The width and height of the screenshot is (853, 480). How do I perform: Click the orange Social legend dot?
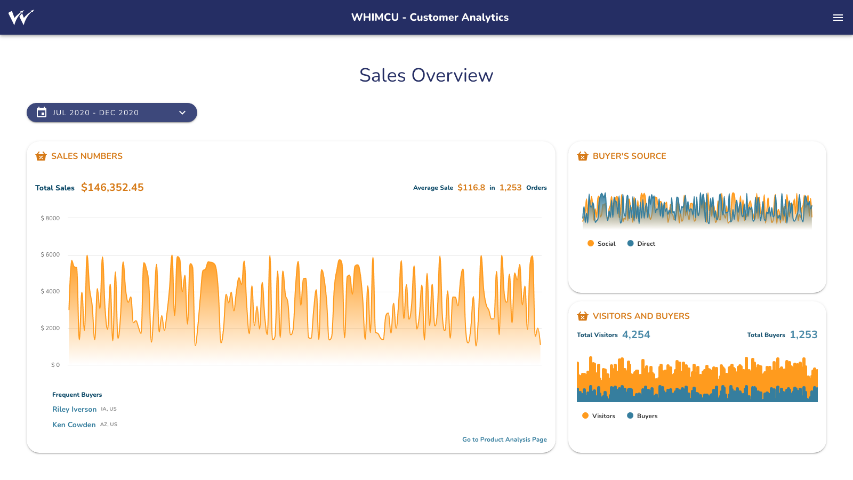pyautogui.click(x=591, y=244)
